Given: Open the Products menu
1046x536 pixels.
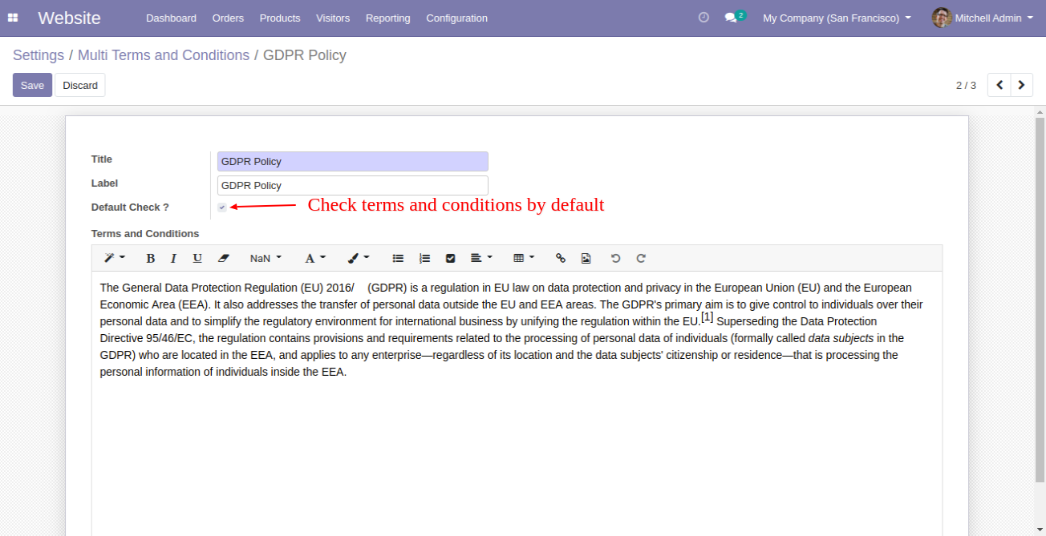Looking at the screenshot, I should [280, 18].
